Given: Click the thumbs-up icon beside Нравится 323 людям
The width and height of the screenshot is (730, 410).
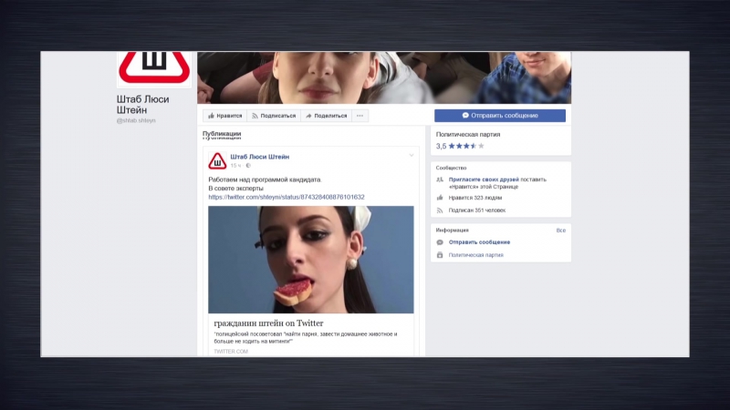Looking at the screenshot, I should (x=440, y=198).
